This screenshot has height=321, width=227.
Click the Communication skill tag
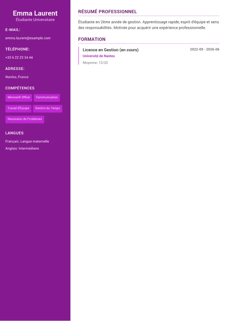pyautogui.click(x=47, y=98)
